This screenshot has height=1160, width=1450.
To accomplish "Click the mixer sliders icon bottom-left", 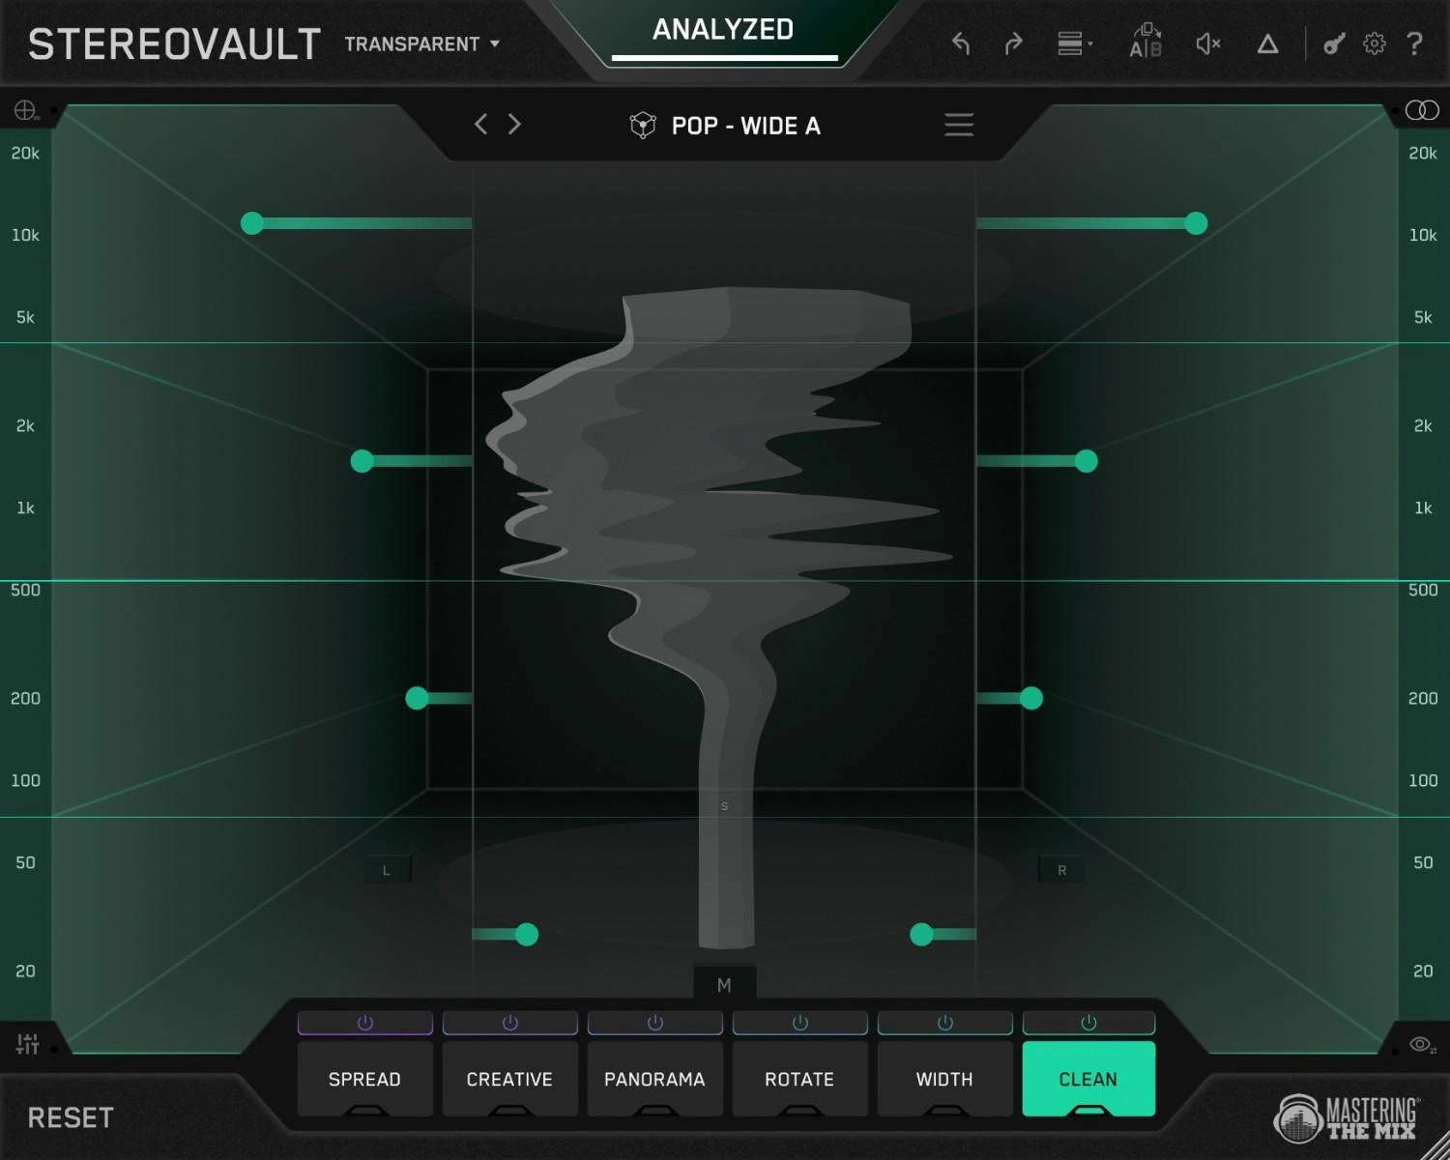I will click(x=27, y=1044).
